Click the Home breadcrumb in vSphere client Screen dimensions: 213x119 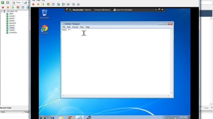(x=18, y=3)
